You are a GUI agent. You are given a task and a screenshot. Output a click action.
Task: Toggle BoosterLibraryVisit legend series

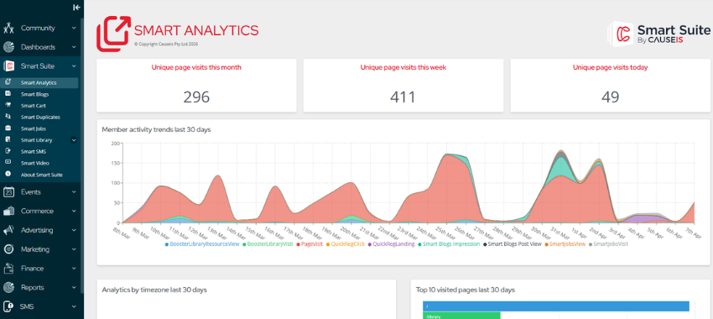[x=268, y=244]
